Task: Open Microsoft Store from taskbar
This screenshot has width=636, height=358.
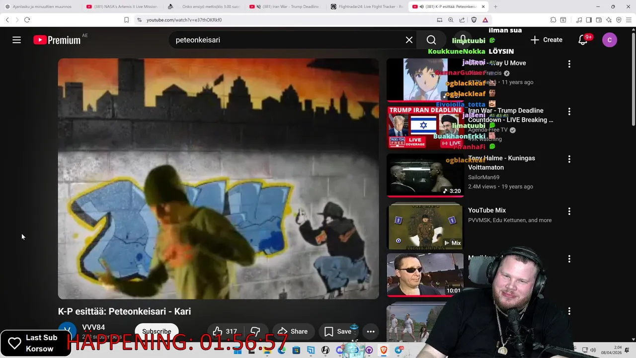Action: coord(296,351)
